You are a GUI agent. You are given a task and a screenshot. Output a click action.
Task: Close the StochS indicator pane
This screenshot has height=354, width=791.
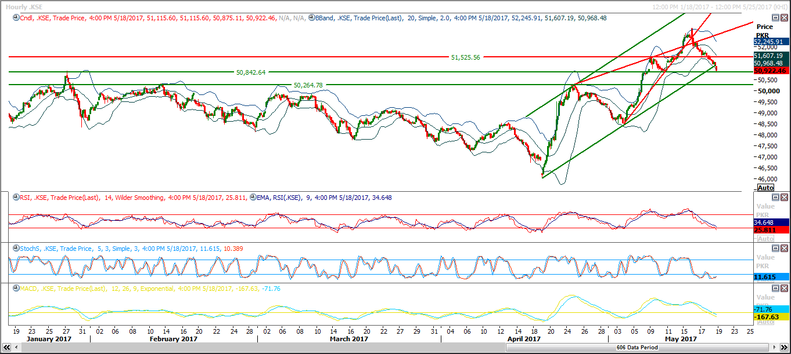click(784, 249)
